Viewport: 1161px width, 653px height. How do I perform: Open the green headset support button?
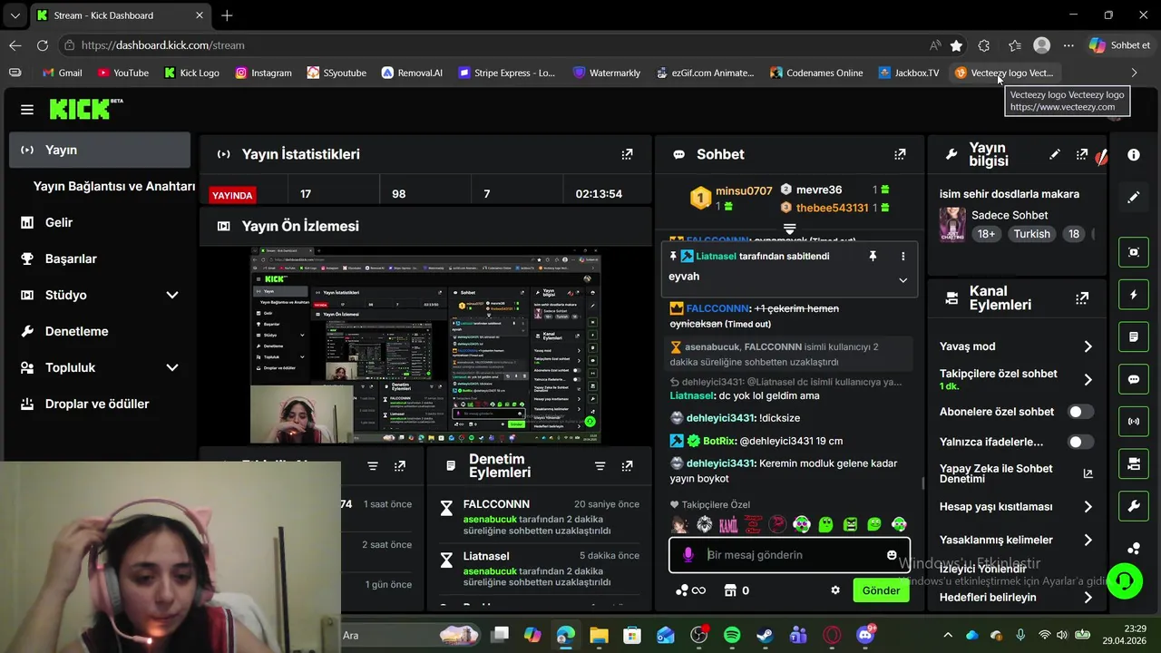[x=1125, y=580]
